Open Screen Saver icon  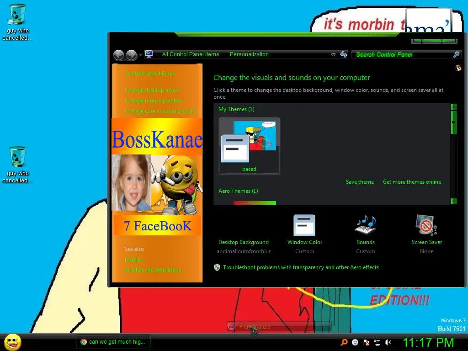click(426, 225)
